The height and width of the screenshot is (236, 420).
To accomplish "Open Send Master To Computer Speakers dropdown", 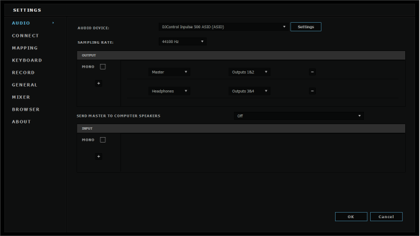I will (x=299, y=116).
